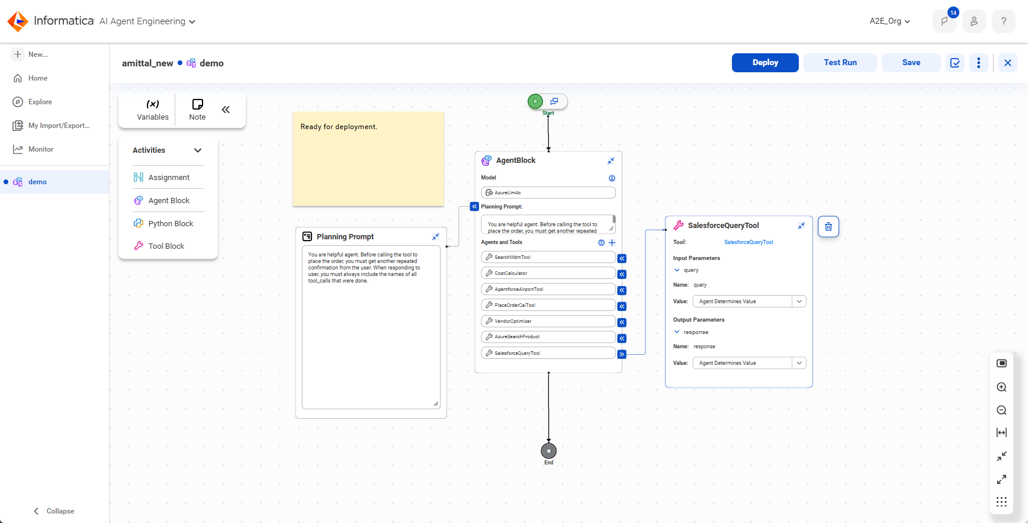Select the SearchMdmTool entry
1028x523 pixels.
548,257
